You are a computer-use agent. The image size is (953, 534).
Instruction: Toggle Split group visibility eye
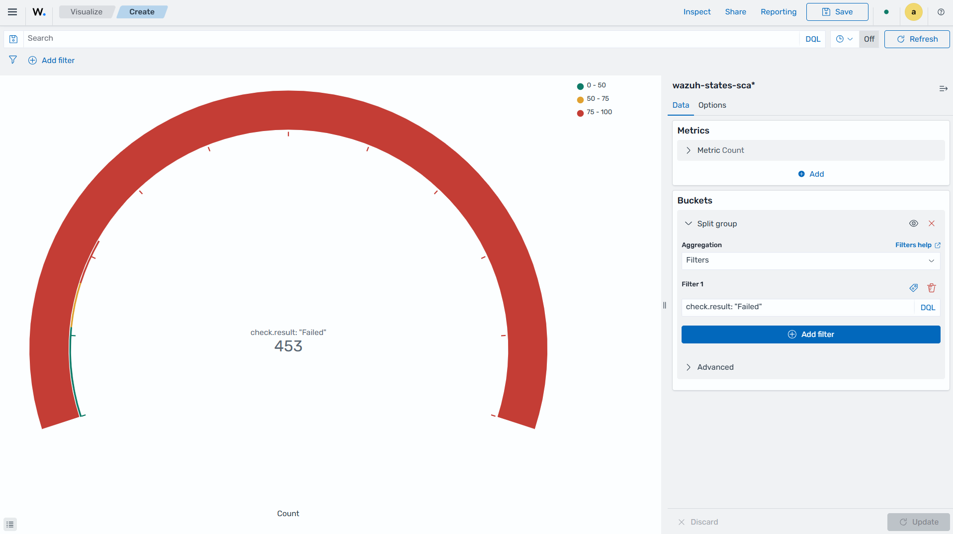(x=914, y=223)
